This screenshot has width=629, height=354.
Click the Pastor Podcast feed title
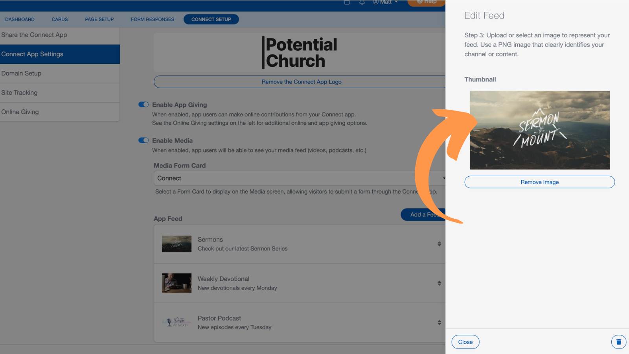click(x=219, y=318)
